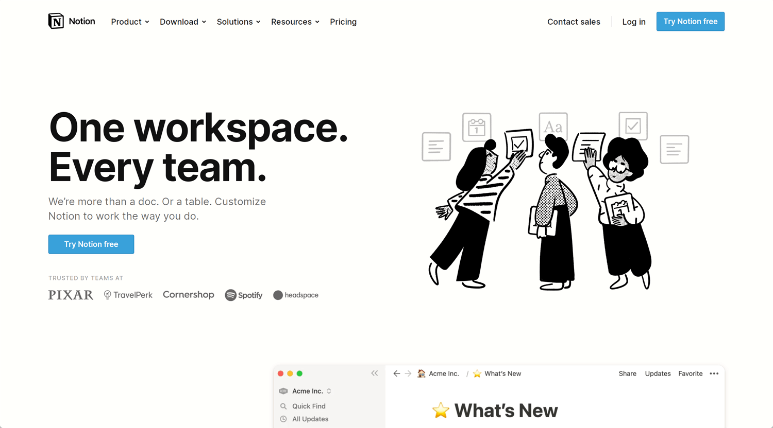The width and height of the screenshot is (773, 428).
Task: Click What's New breadcrumb
Action: (x=502, y=373)
